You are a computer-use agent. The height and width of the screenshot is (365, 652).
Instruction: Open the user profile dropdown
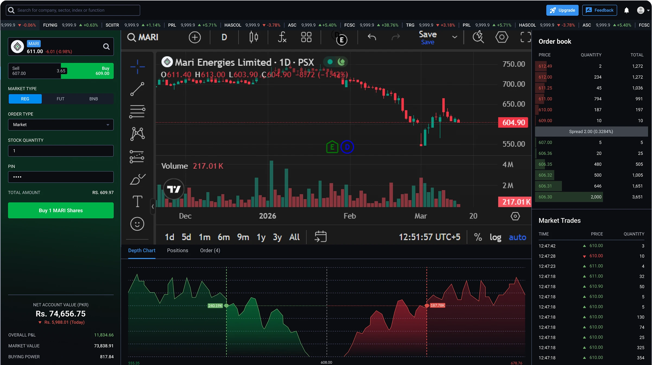point(643,10)
